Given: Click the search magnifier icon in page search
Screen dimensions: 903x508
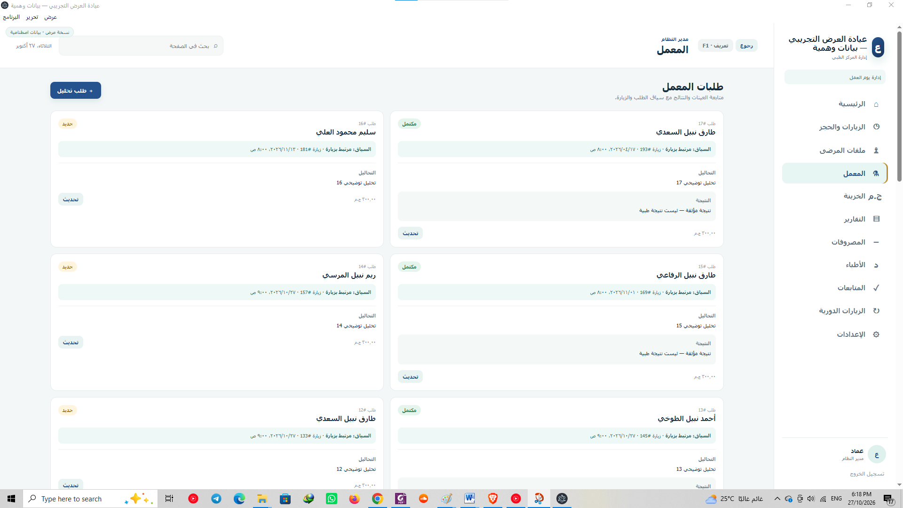Looking at the screenshot, I should [216, 46].
